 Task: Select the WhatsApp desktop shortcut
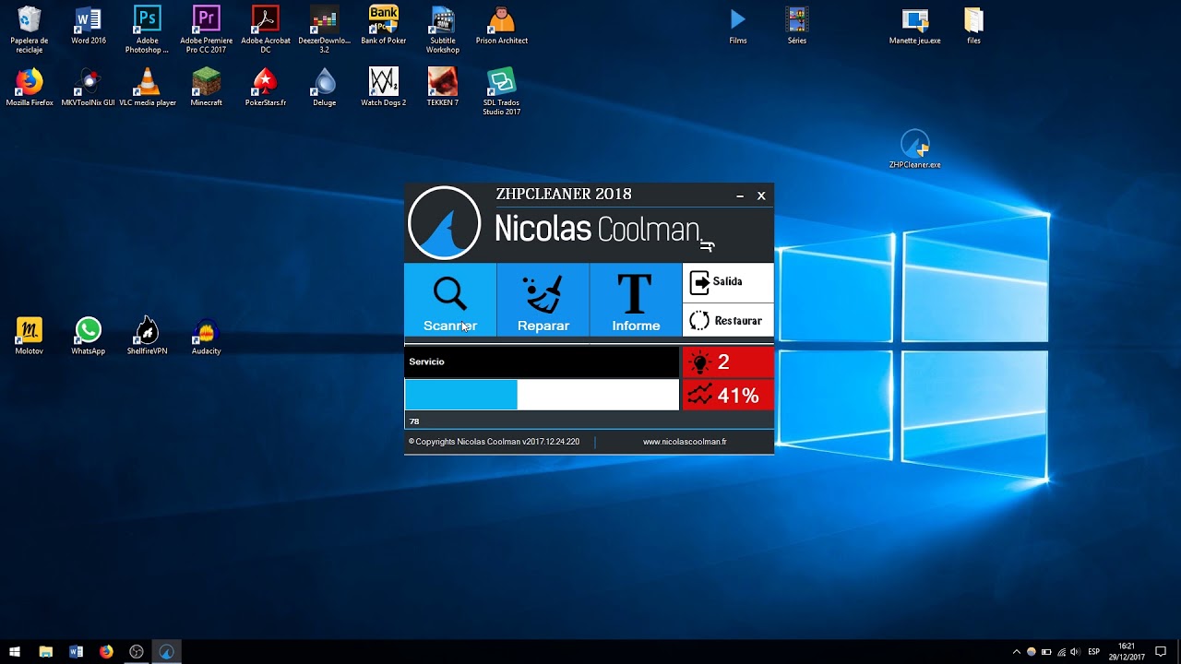[x=89, y=336]
